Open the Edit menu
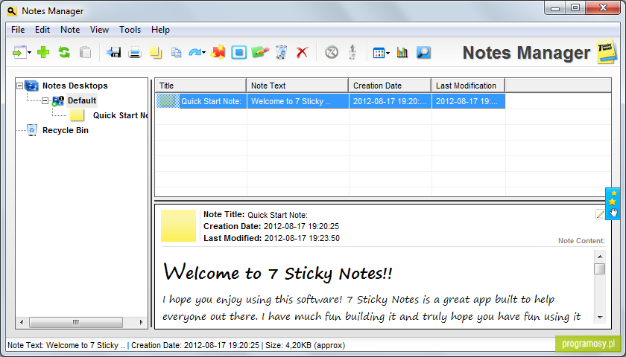This screenshot has width=626, height=357. click(42, 30)
